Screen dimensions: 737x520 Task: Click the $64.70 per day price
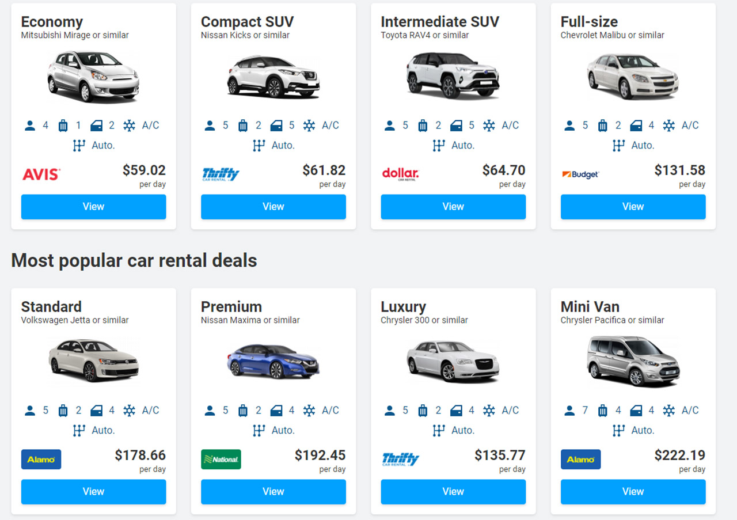[504, 176]
